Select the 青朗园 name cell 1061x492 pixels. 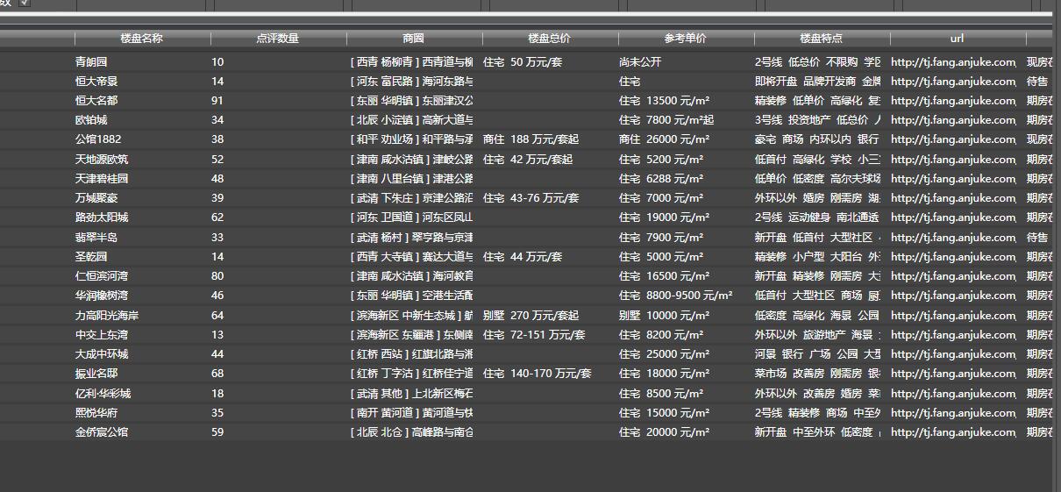click(91, 62)
